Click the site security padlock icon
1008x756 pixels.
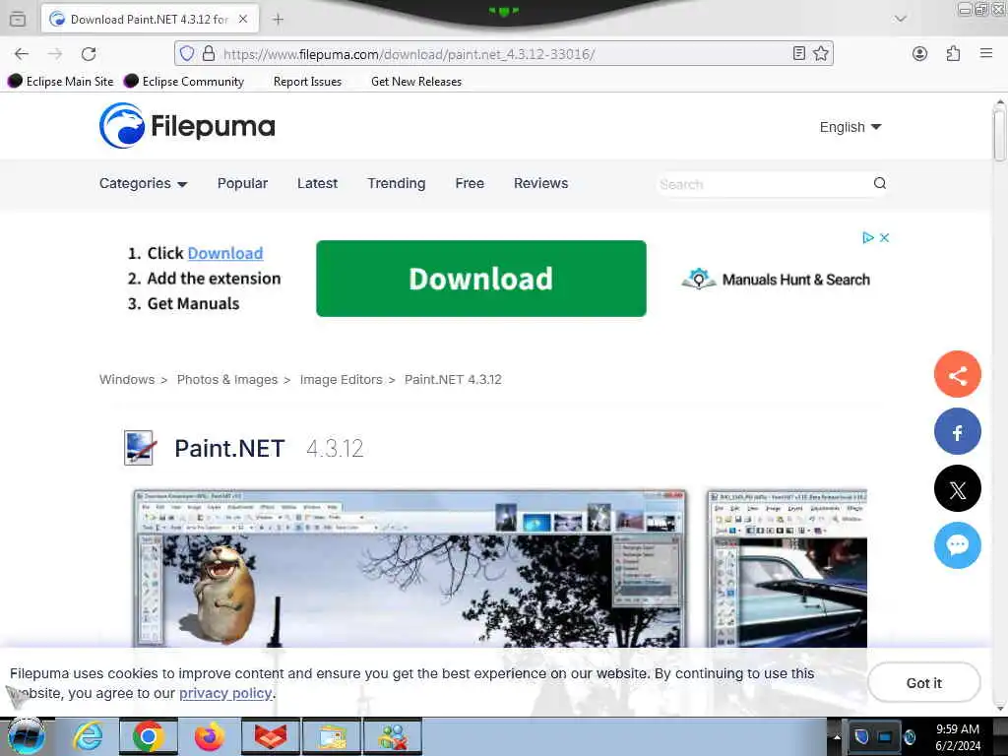click(209, 53)
